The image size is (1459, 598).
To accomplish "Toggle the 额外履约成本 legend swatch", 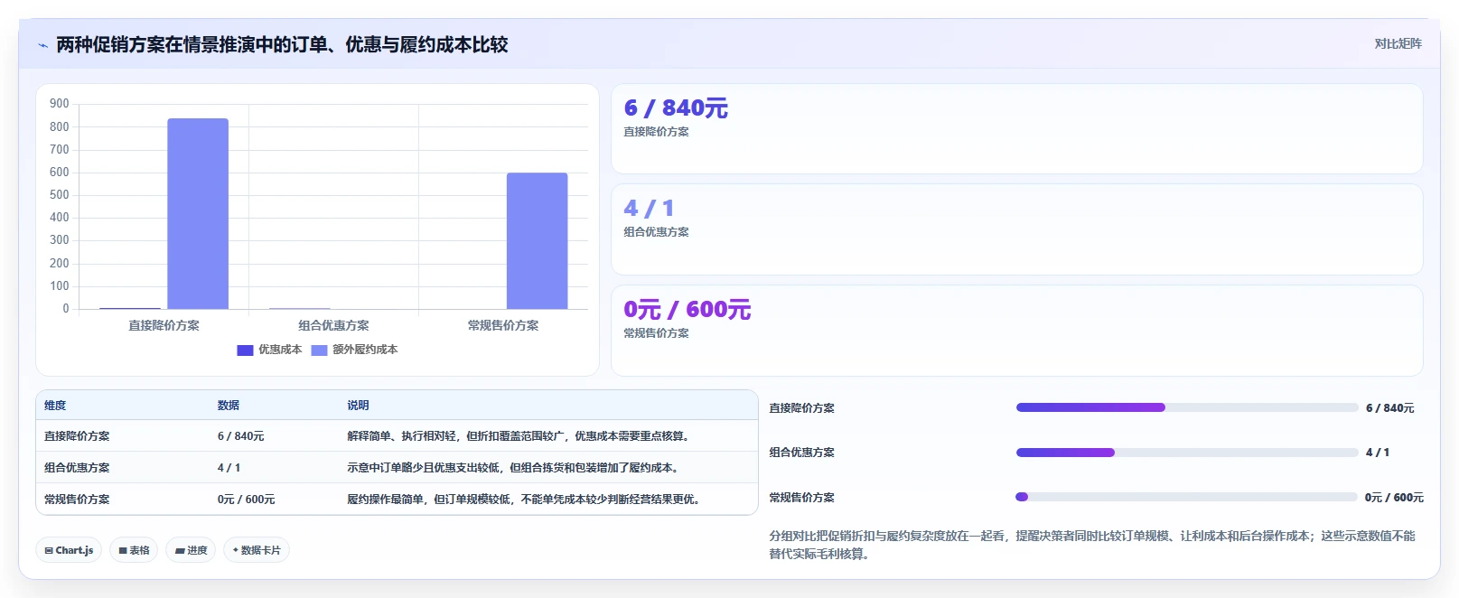I will 319,350.
